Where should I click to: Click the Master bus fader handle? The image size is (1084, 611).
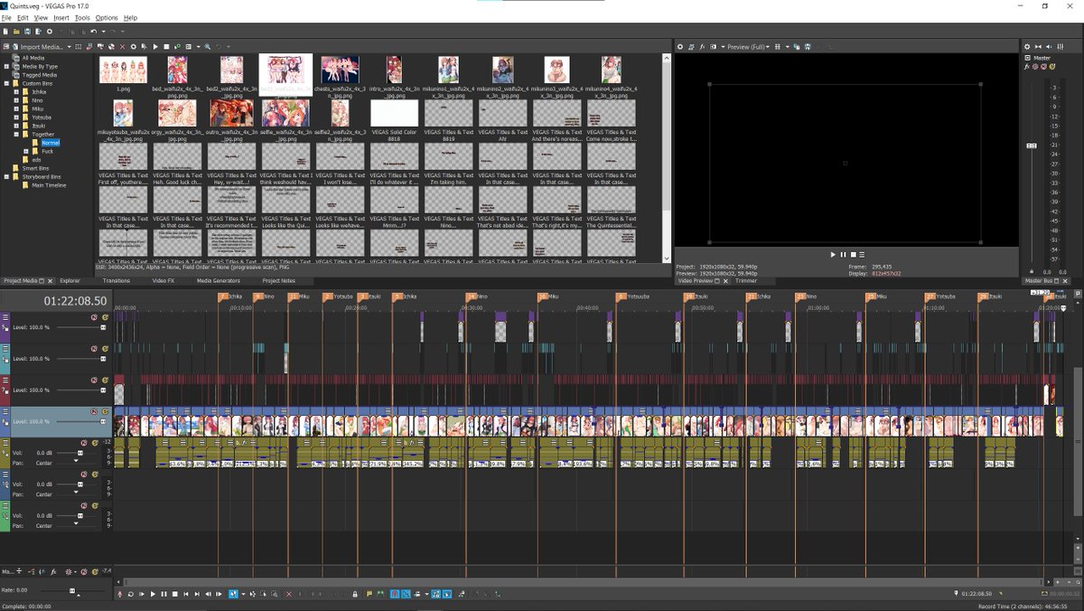(x=1032, y=146)
